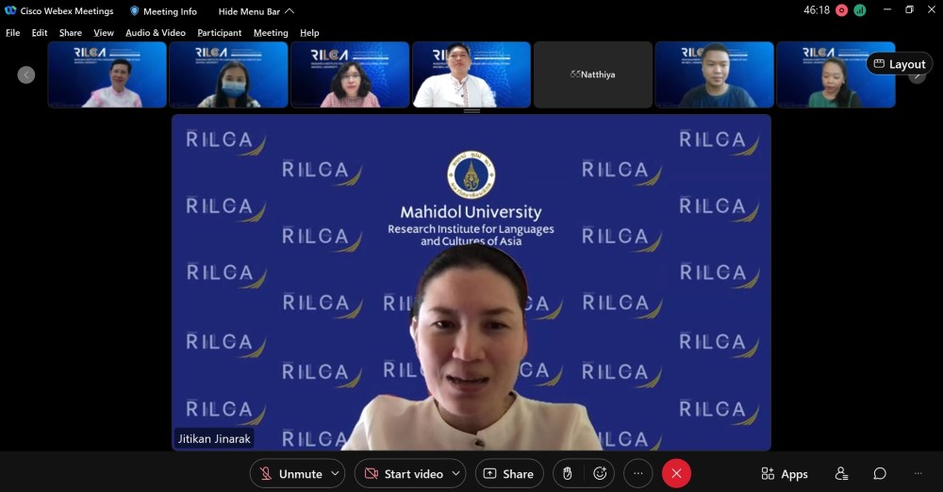The width and height of the screenshot is (943, 492).
Task: Expand audio options arrow next to Unmute
Action: coord(336,474)
